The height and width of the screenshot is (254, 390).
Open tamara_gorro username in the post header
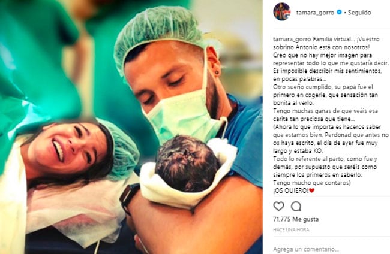(315, 13)
